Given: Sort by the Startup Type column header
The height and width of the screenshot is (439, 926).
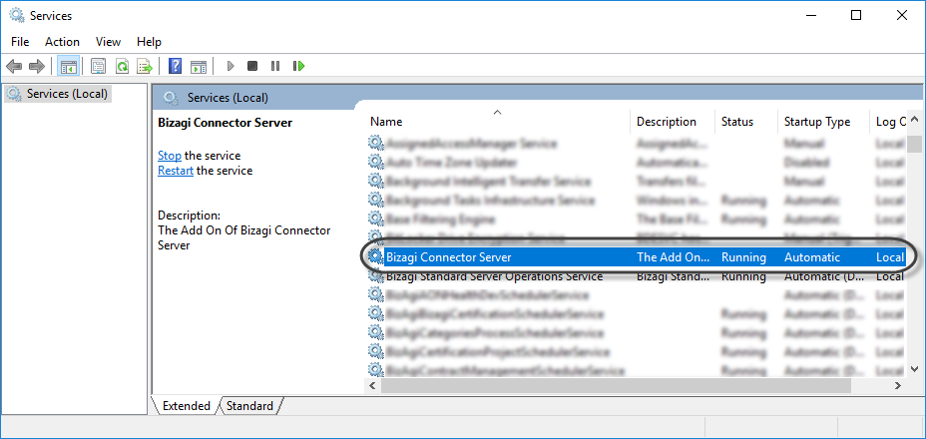Looking at the screenshot, I should [x=824, y=122].
